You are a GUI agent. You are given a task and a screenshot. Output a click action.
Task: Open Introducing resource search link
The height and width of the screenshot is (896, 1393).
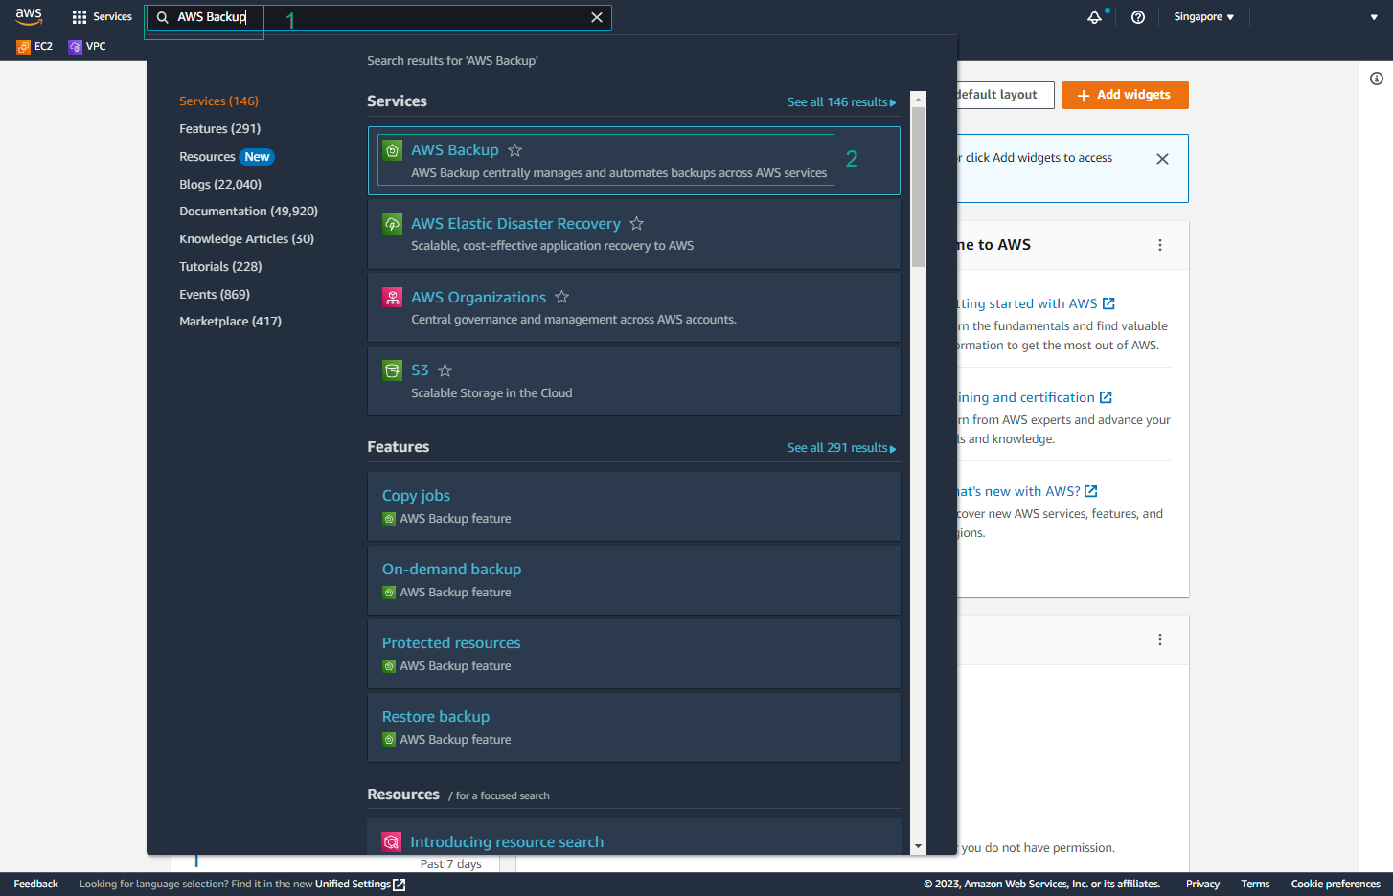click(x=507, y=841)
